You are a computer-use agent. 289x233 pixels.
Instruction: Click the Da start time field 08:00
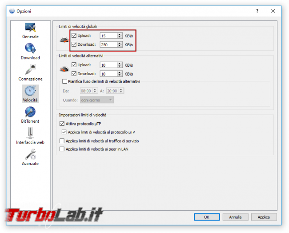tap(86, 91)
